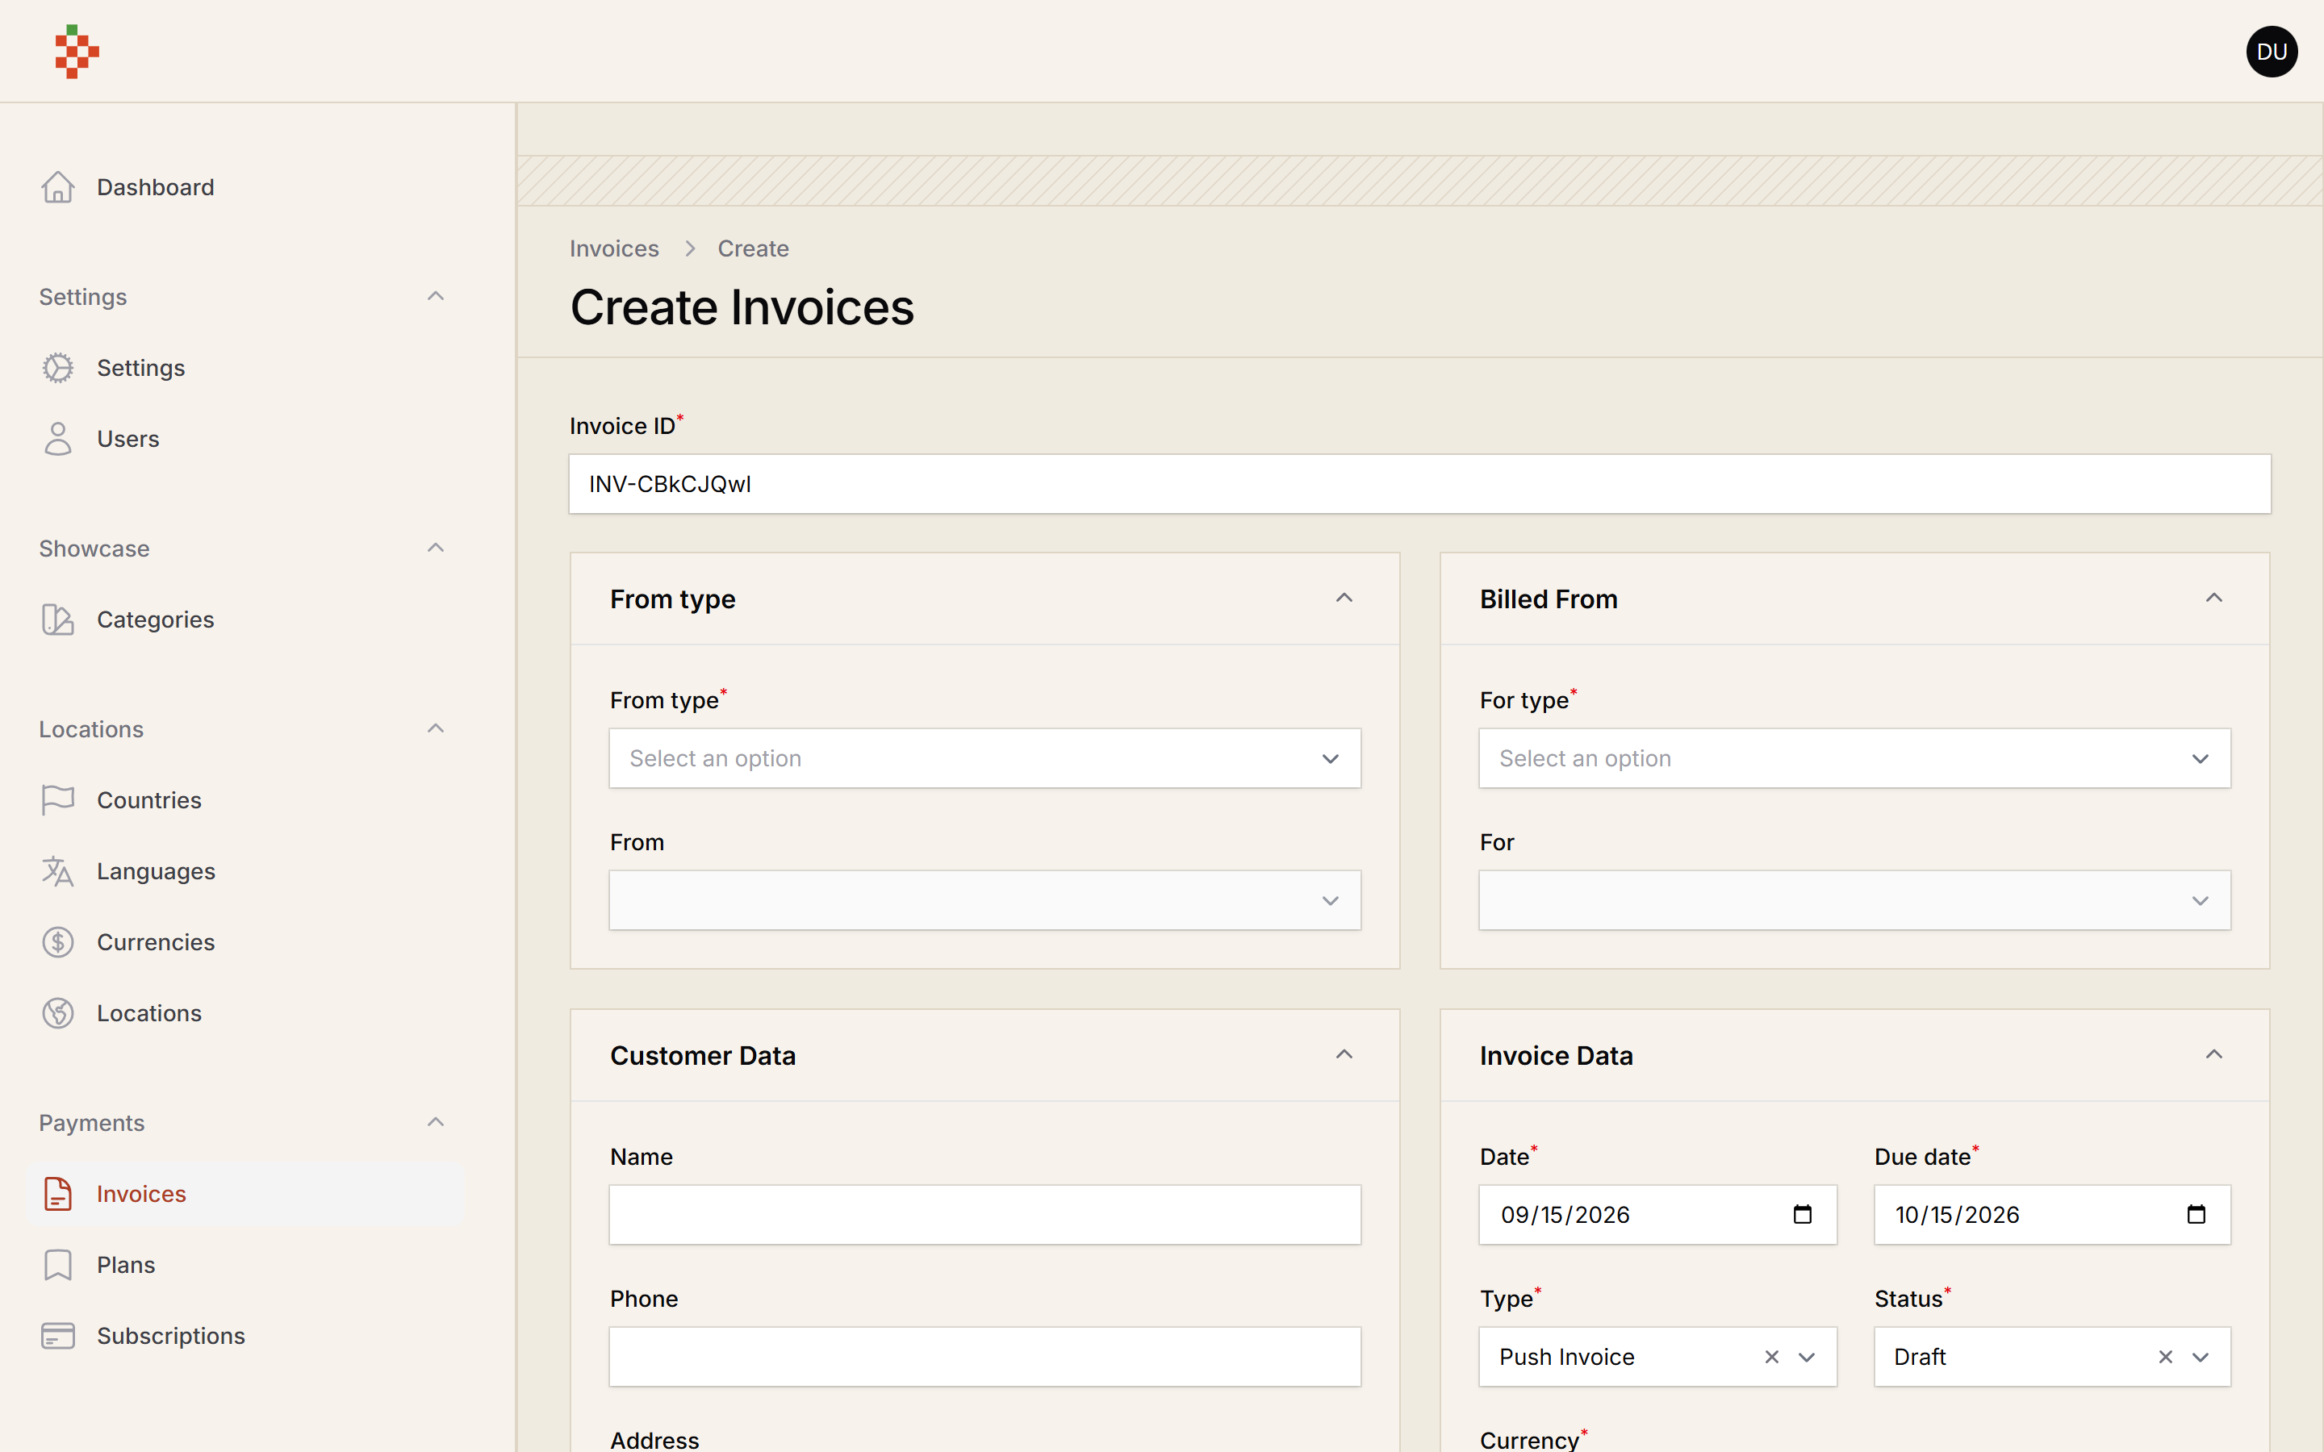Open the From dropdown
The image size is (2324, 1452).
click(984, 901)
